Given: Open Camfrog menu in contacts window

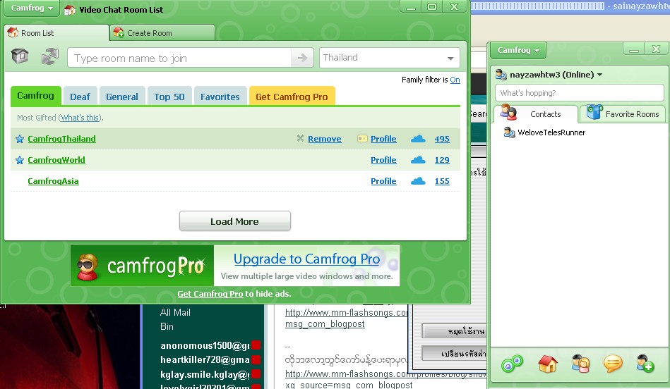Looking at the screenshot, I should click(518, 50).
